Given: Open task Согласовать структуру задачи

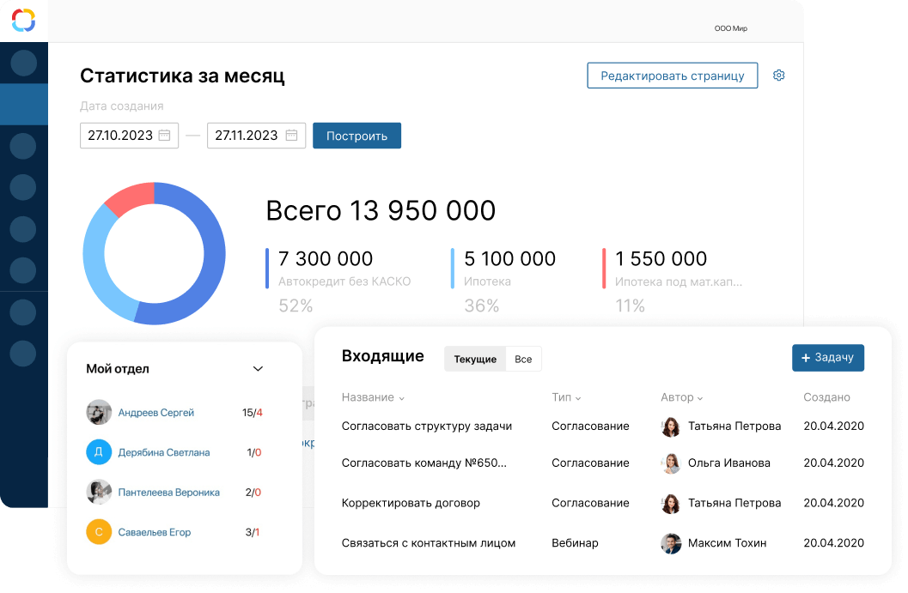Looking at the screenshot, I should (426, 426).
